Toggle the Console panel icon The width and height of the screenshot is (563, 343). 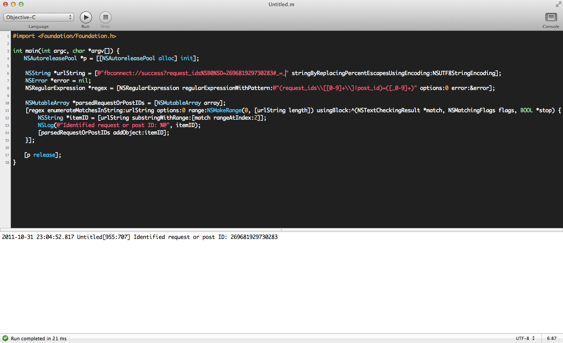pyautogui.click(x=551, y=18)
